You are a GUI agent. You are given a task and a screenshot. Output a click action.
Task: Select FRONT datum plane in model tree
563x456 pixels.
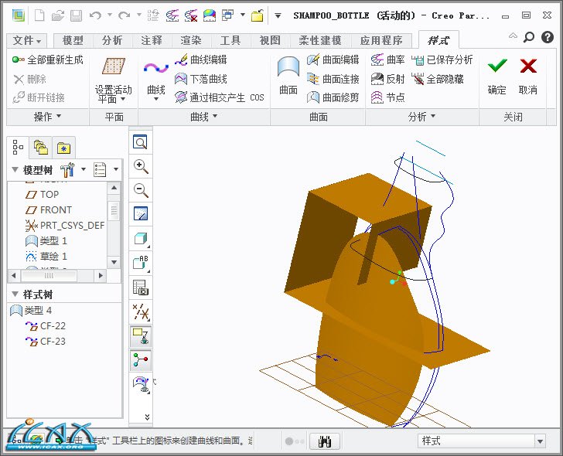[x=49, y=210]
